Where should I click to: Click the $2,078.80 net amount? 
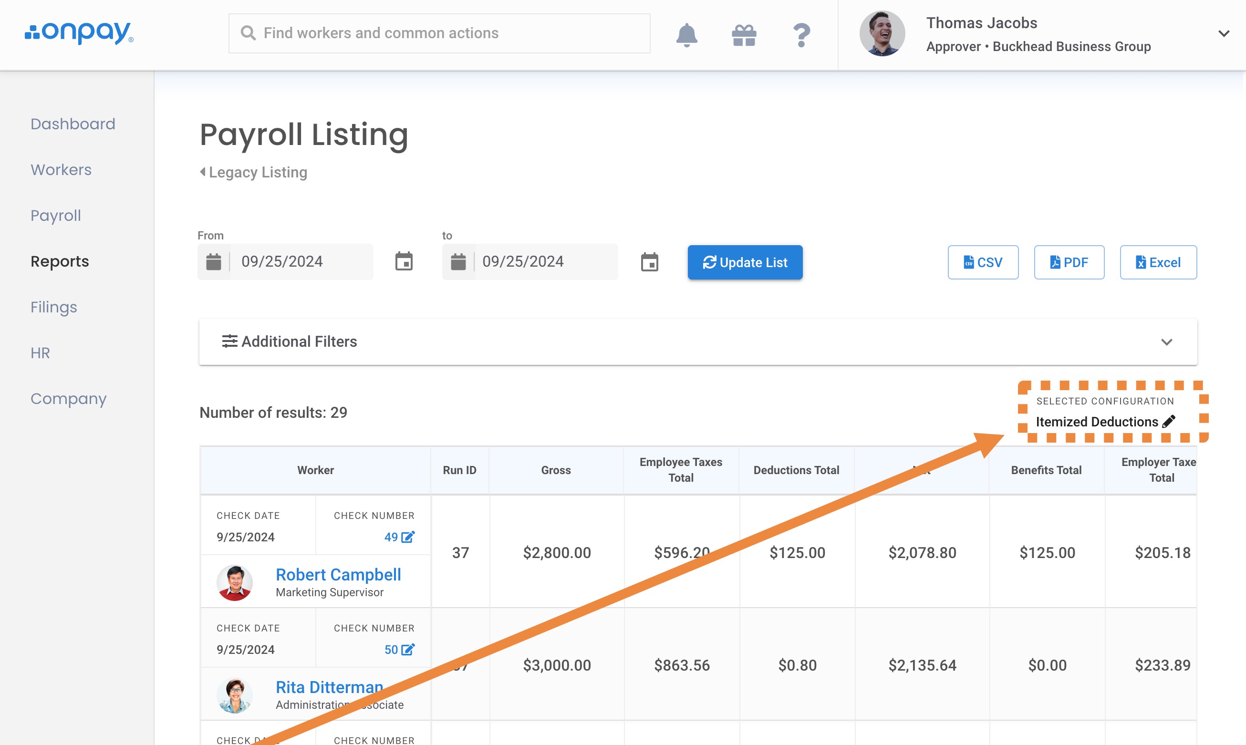click(x=922, y=553)
